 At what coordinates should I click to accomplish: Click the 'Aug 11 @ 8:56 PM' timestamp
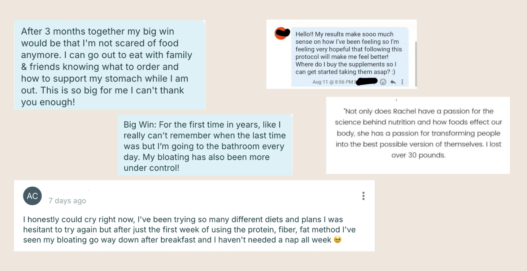tap(333, 82)
